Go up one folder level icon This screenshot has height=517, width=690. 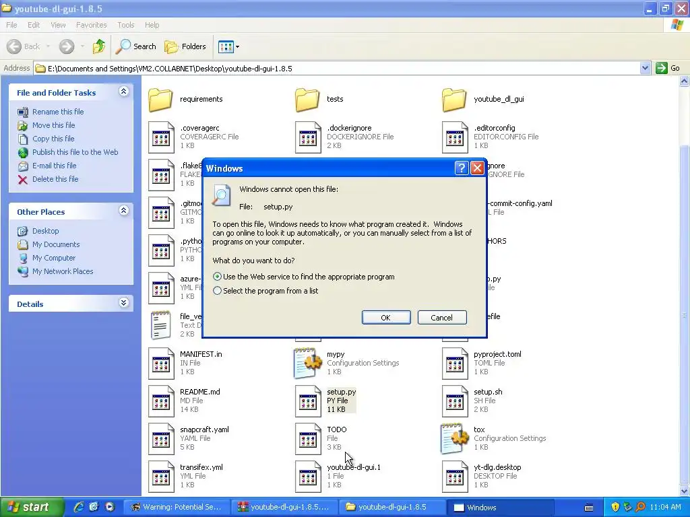pos(99,46)
